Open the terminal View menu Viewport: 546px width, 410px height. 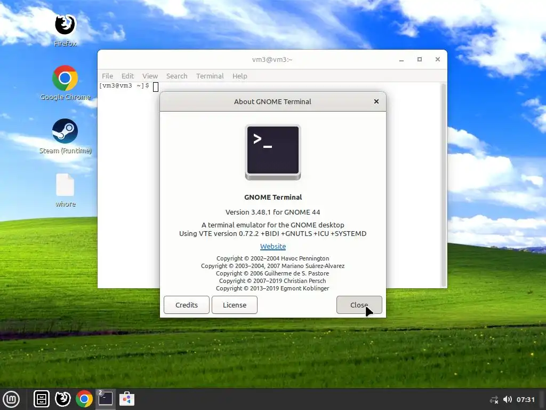(x=150, y=76)
